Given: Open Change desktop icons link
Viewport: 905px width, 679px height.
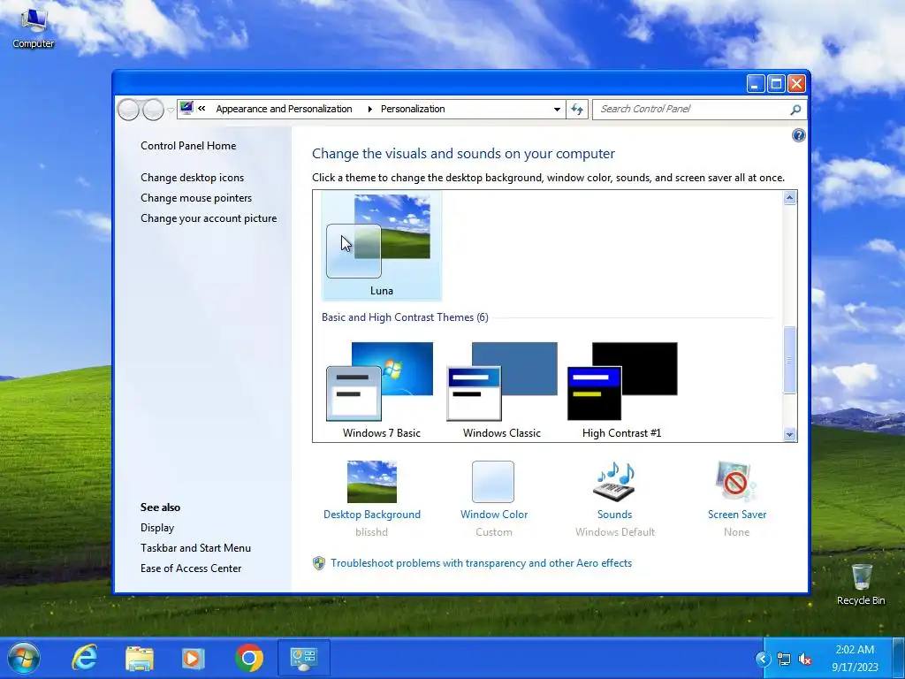Looking at the screenshot, I should pos(192,177).
